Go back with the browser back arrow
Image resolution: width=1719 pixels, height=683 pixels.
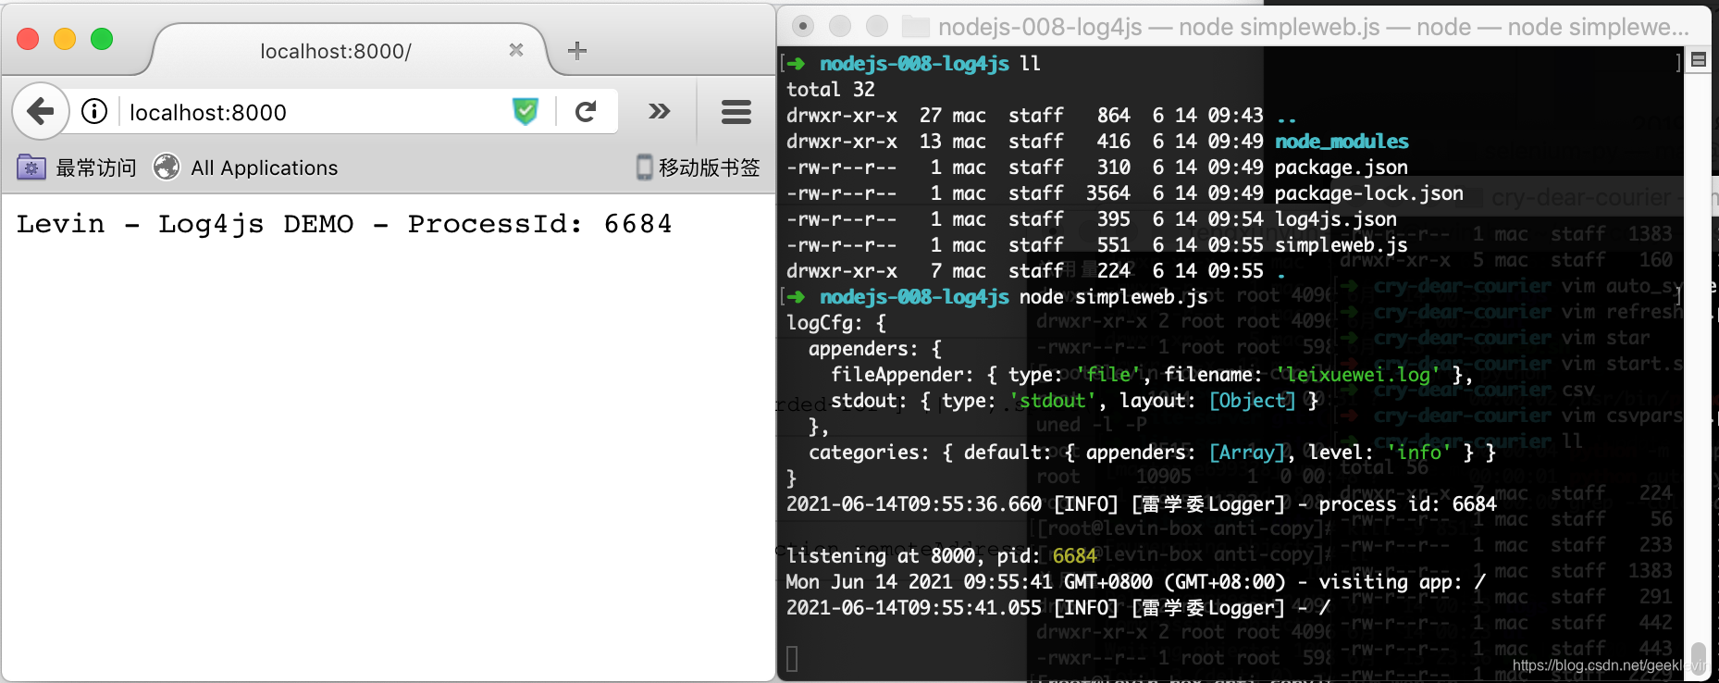[x=41, y=112]
